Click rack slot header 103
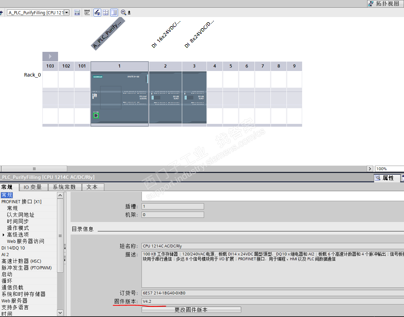404x317 pixels. point(50,66)
